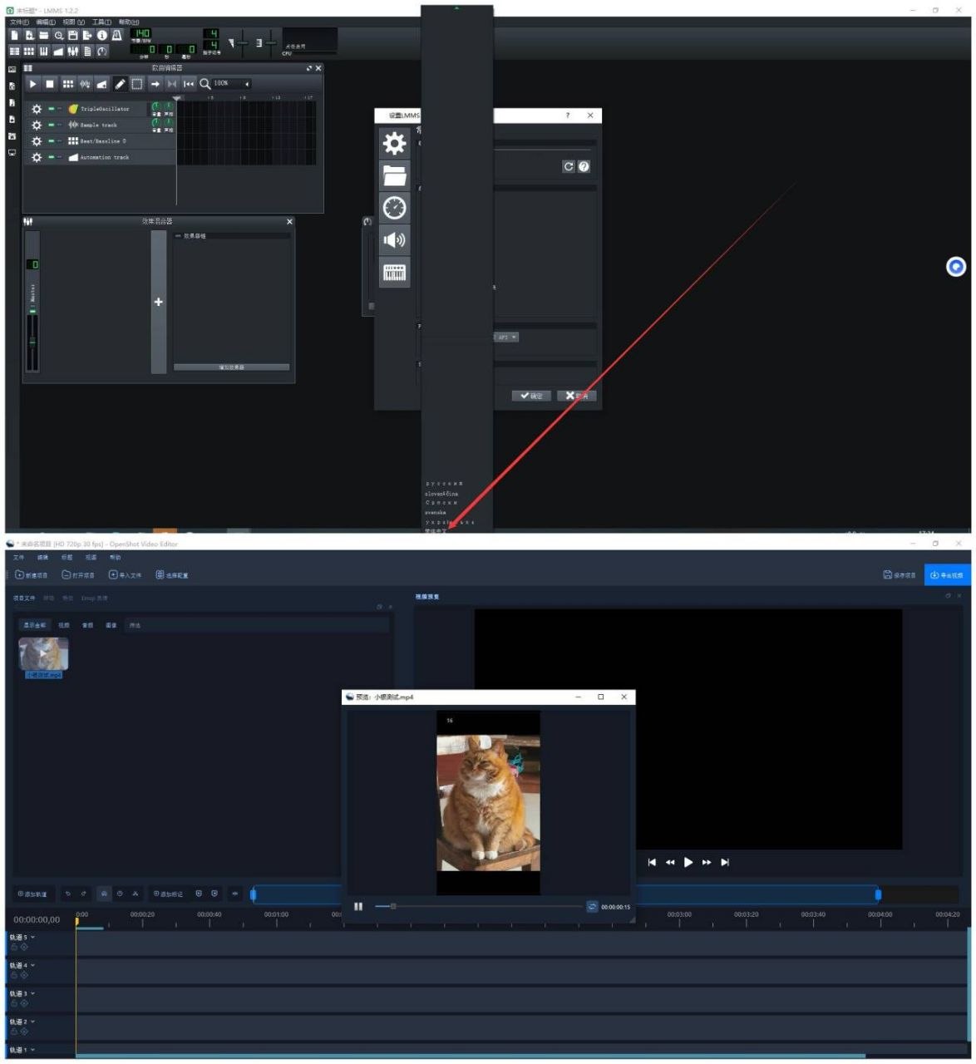Add a sample track in Song Editor toolbar

(85, 84)
